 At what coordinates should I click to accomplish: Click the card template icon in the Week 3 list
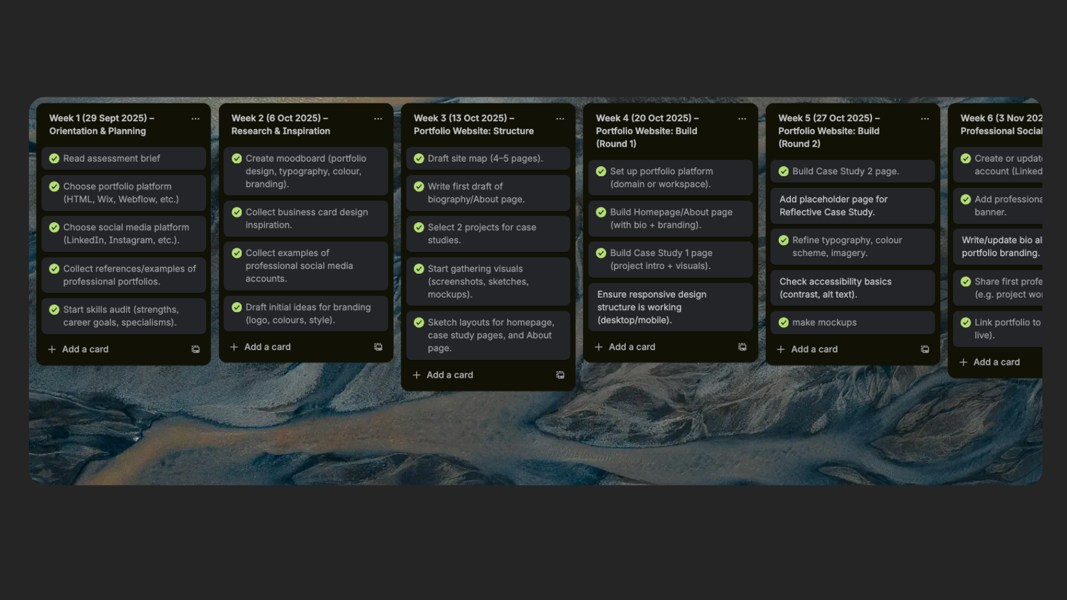[560, 375]
